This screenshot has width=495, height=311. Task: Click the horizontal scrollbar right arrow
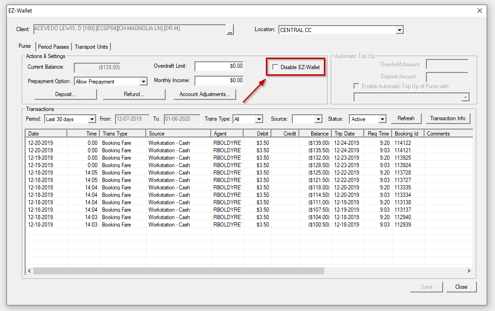[469, 271]
